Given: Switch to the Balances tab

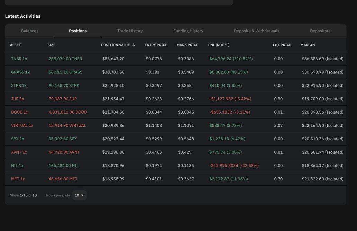Looking at the screenshot, I should pos(30,31).
